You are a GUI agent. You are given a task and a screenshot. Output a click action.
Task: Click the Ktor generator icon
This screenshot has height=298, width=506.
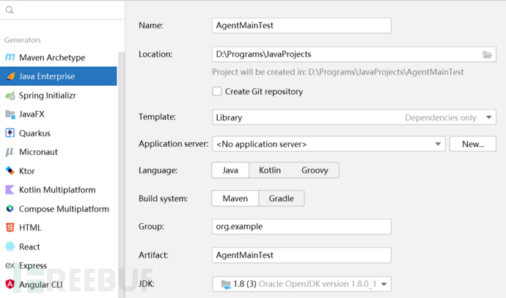(10, 171)
